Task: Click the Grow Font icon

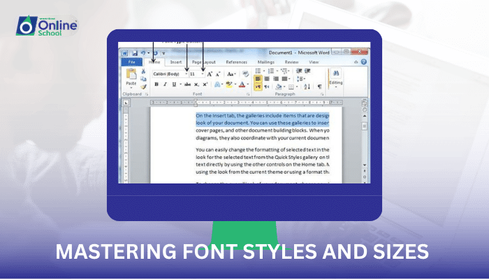Action: tap(210, 74)
